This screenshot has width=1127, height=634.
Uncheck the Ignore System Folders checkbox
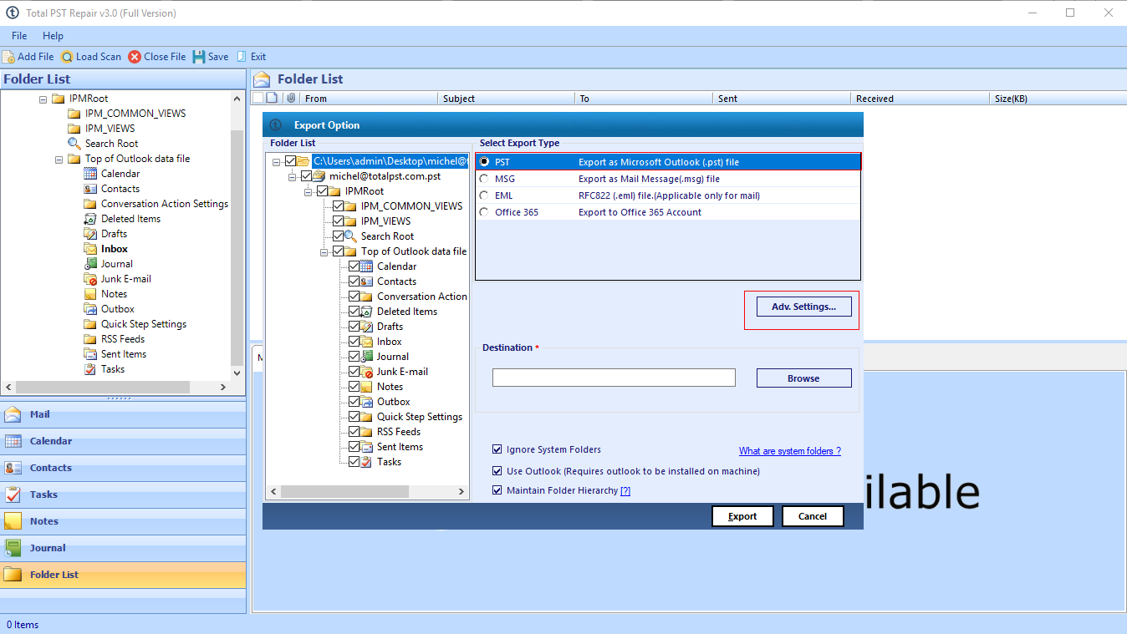[x=498, y=449]
